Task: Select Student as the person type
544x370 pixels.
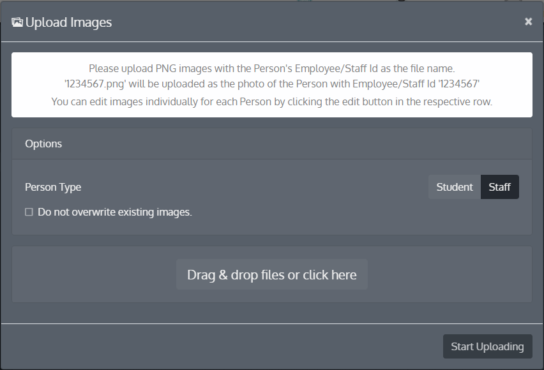Action: tap(454, 187)
